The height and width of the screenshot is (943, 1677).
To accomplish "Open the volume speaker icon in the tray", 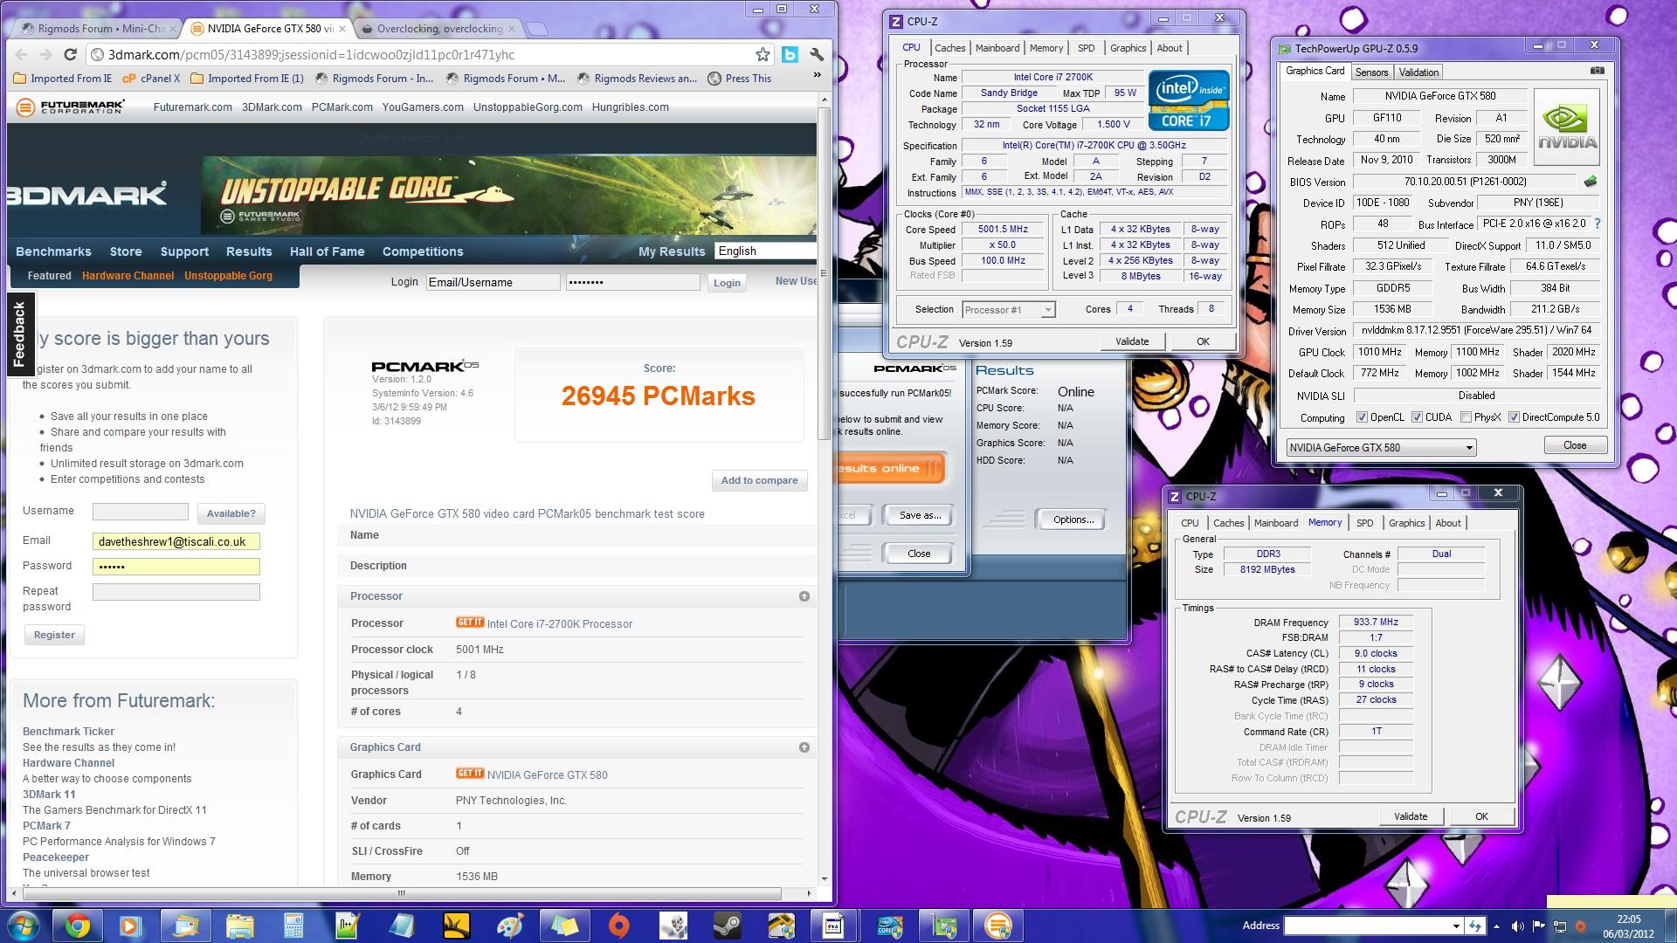I will (1517, 926).
